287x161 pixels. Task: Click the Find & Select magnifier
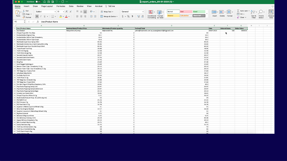pos(261,14)
